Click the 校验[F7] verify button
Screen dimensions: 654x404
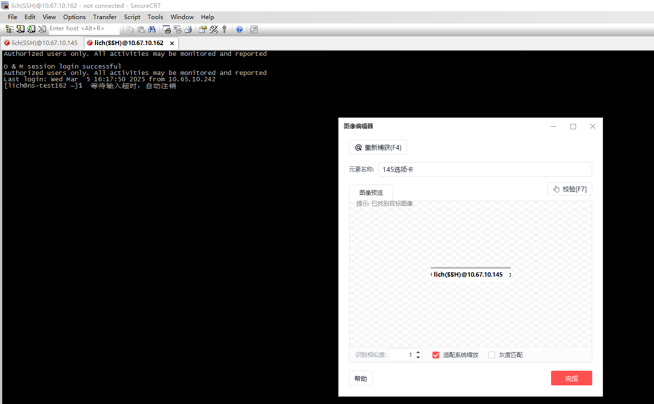coord(570,189)
